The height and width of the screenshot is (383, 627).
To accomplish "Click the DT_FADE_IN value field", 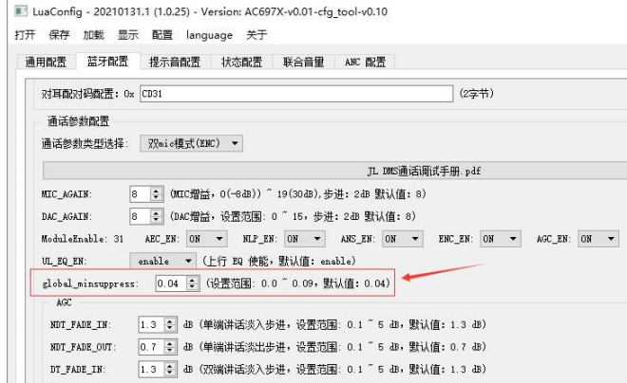I will pyautogui.click(x=151, y=370).
